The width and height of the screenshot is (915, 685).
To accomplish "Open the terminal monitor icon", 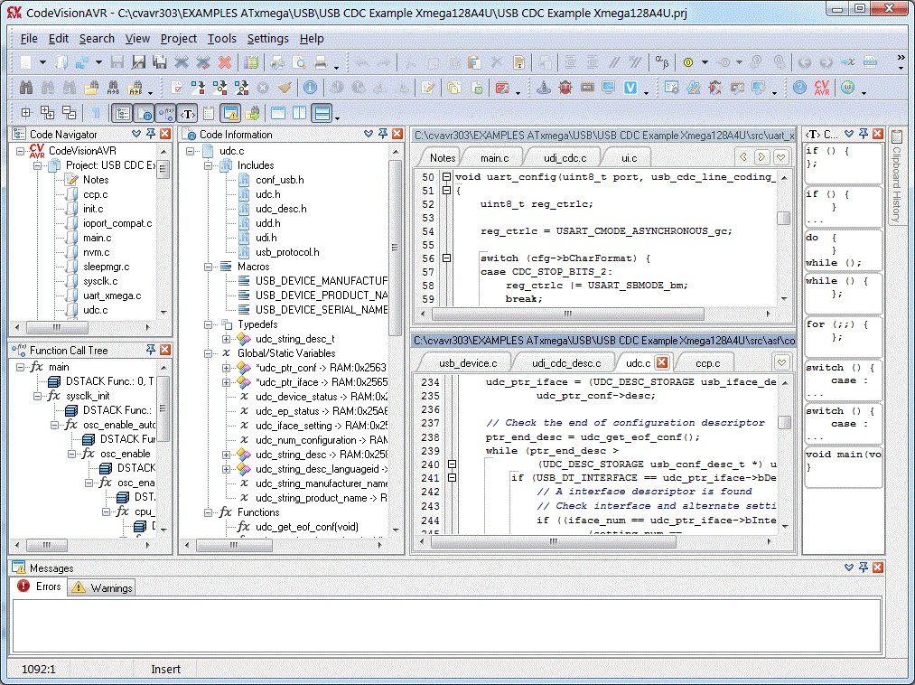I will click(x=609, y=88).
